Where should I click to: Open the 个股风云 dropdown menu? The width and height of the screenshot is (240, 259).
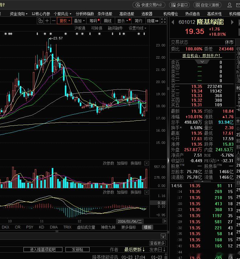point(62,14)
